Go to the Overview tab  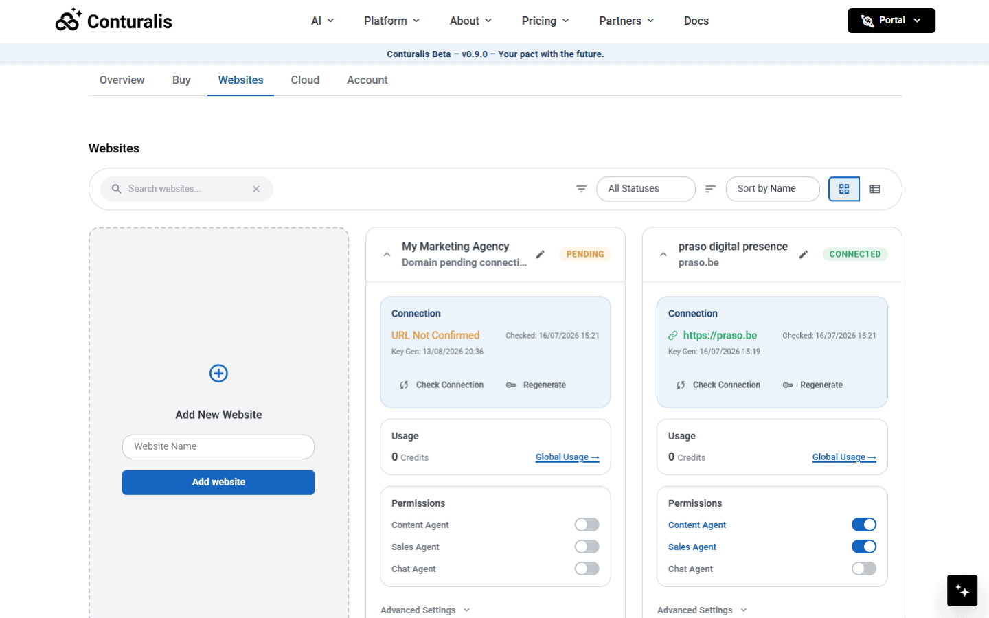tap(122, 80)
